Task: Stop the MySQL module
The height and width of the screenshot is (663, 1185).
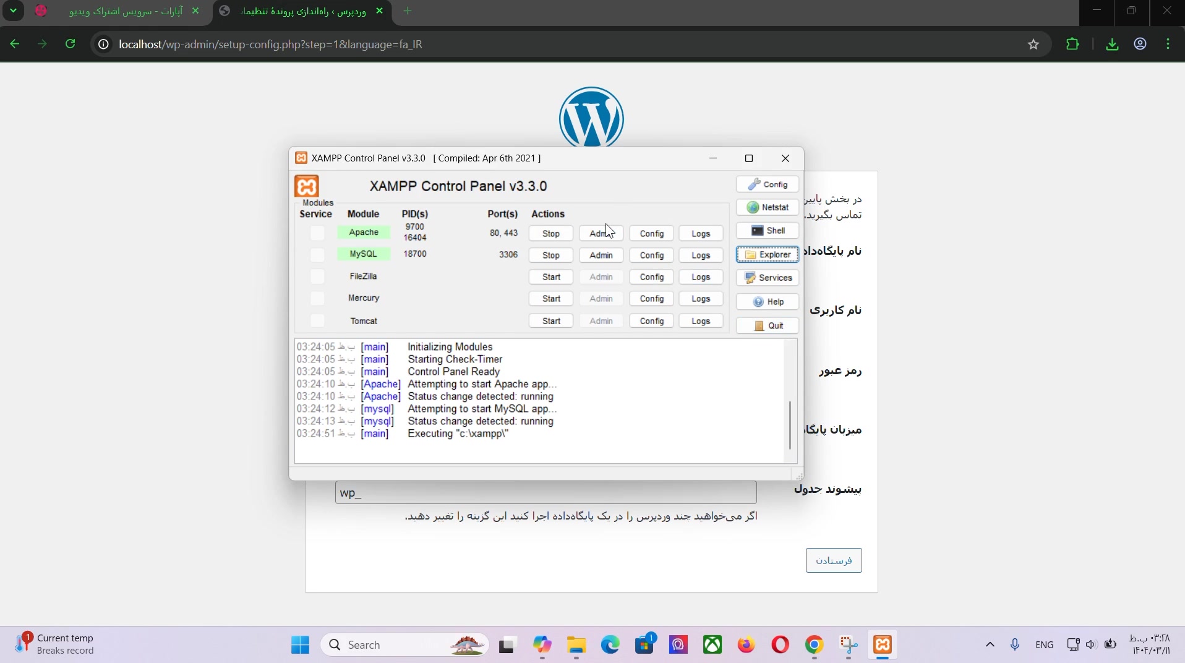Action: tap(551, 255)
